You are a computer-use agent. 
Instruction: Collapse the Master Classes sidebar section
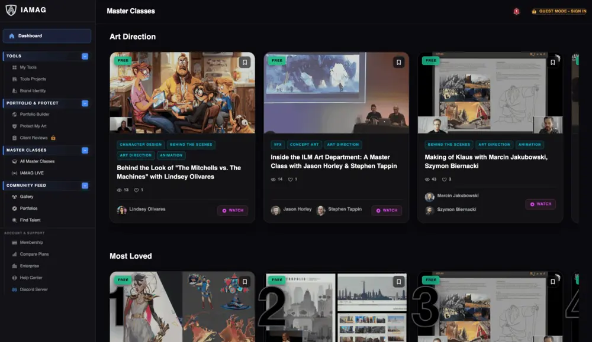click(85, 150)
